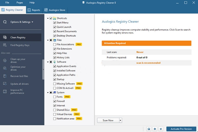This screenshot has width=198, height=132.
Task: Click the Update all drivers icon
Action: pyautogui.click(x=5, y=84)
